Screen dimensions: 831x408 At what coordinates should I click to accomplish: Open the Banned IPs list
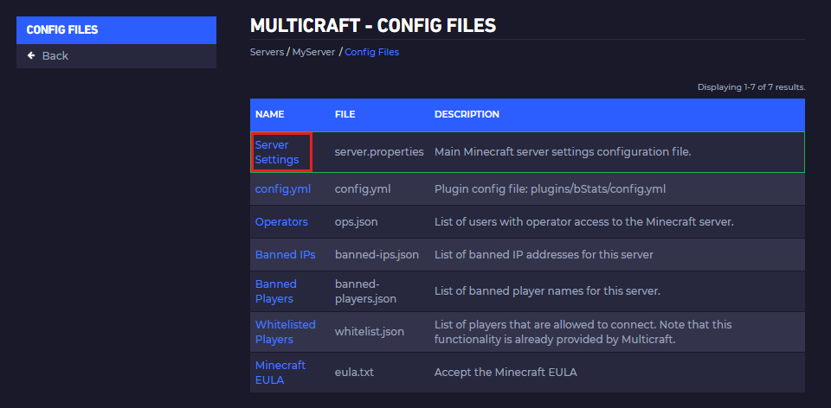[x=285, y=255]
